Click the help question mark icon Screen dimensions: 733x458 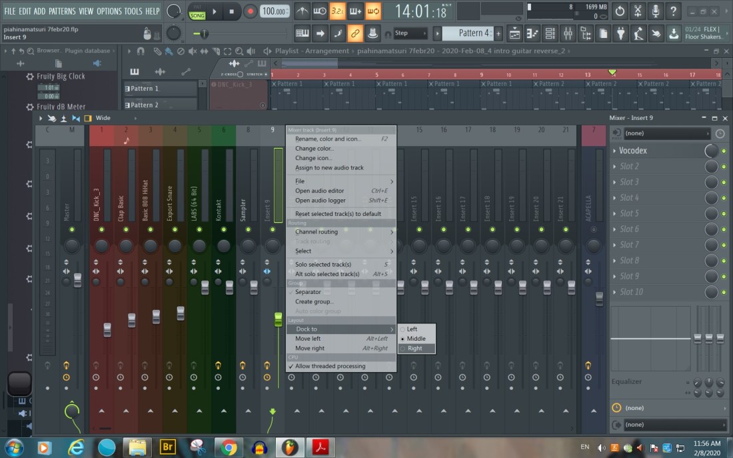point(674,11)
